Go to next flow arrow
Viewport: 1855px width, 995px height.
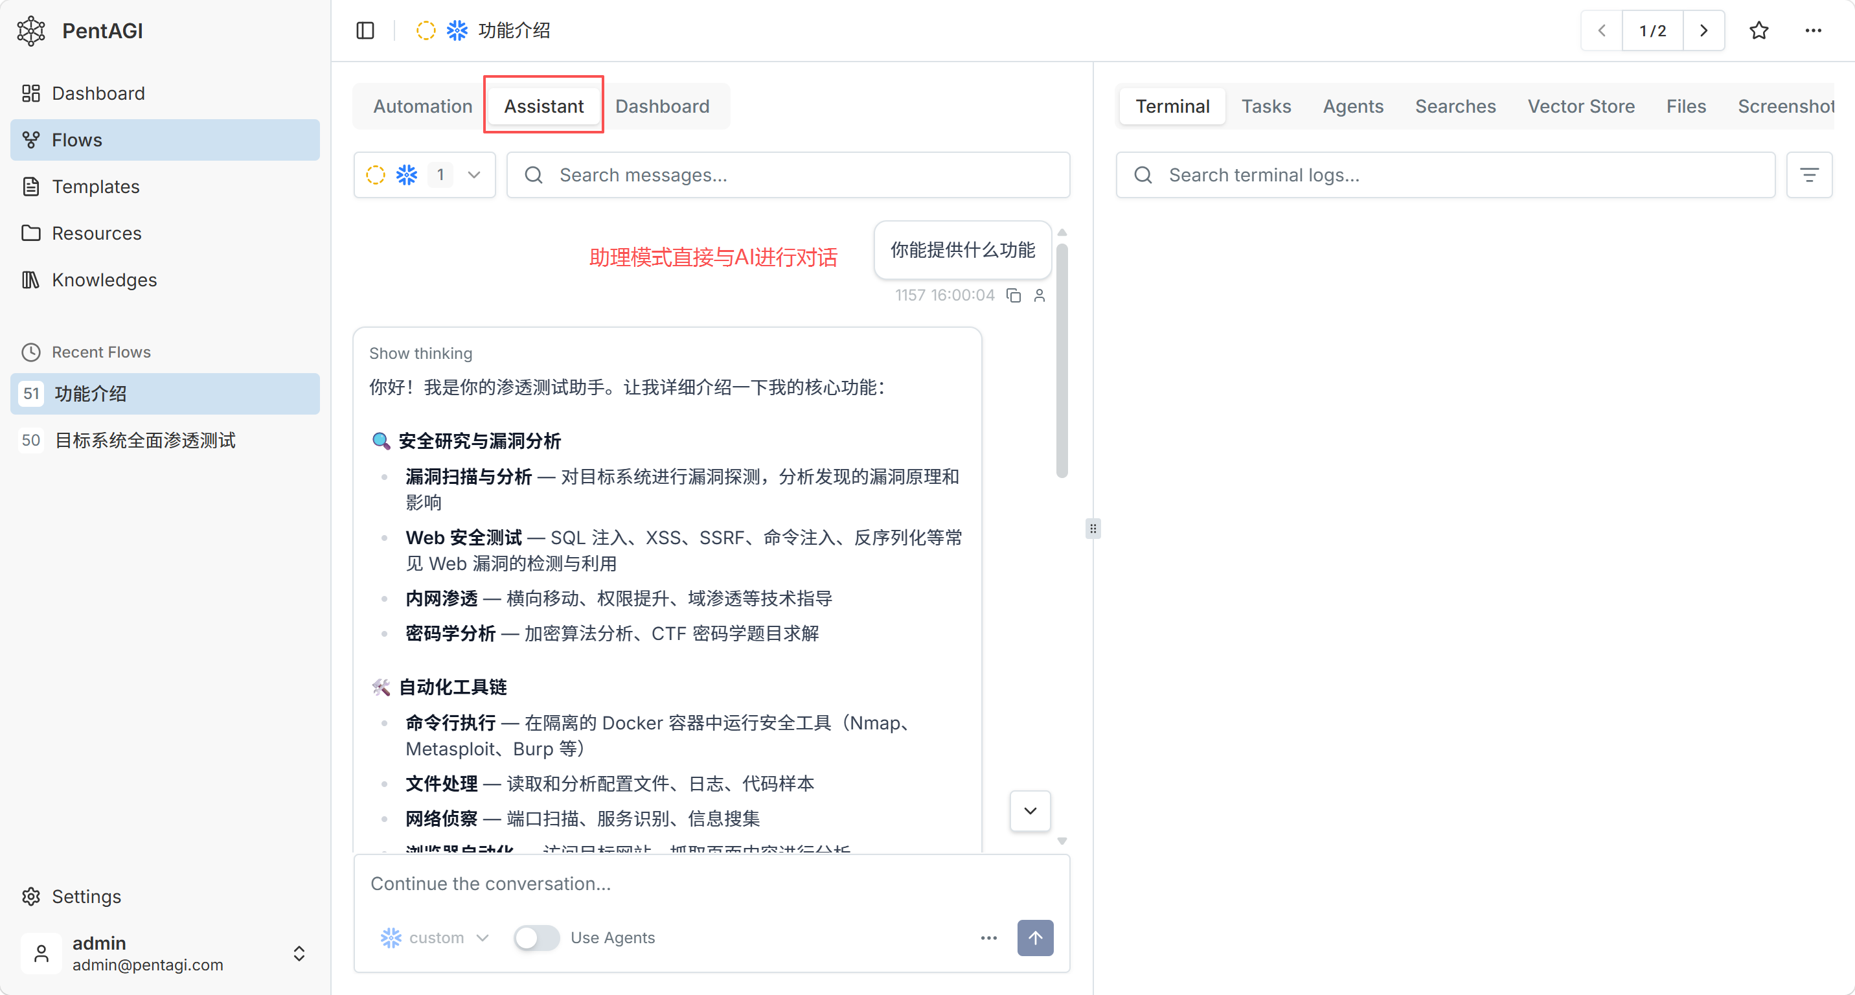point(1704,30)
